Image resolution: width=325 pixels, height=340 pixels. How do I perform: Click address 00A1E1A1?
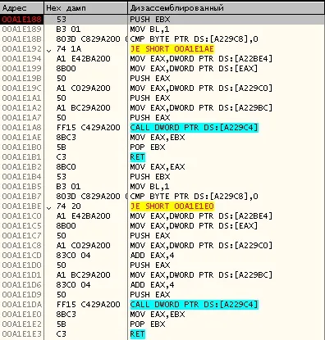(21, 98)
